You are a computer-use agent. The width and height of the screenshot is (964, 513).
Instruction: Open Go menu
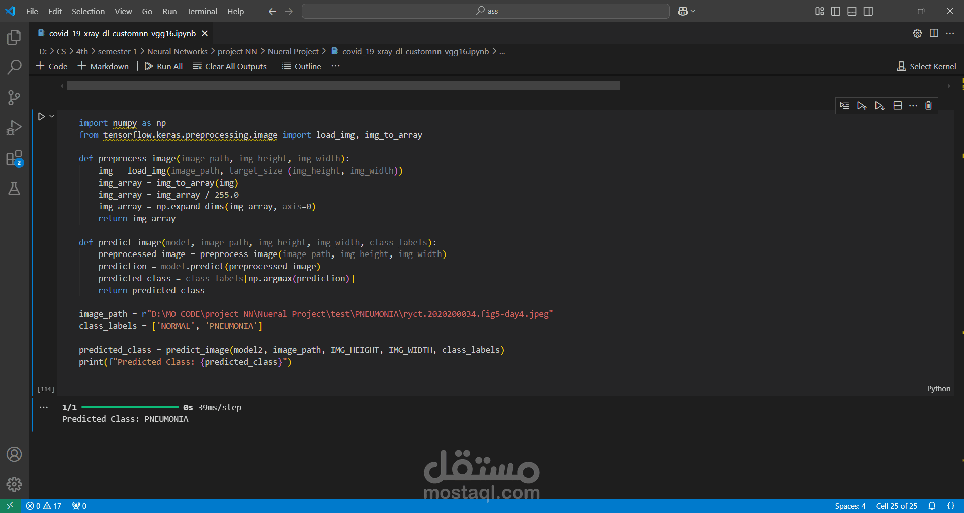point(147,11)
